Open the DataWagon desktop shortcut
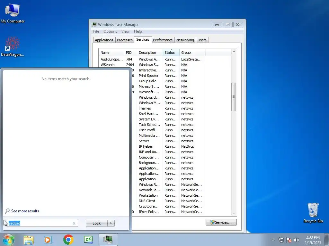The image size is (329, 246). [13, 47]
